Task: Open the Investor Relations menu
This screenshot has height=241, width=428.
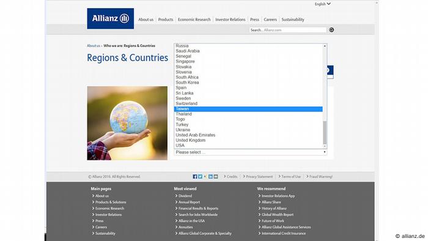Action: pos(230,20)
